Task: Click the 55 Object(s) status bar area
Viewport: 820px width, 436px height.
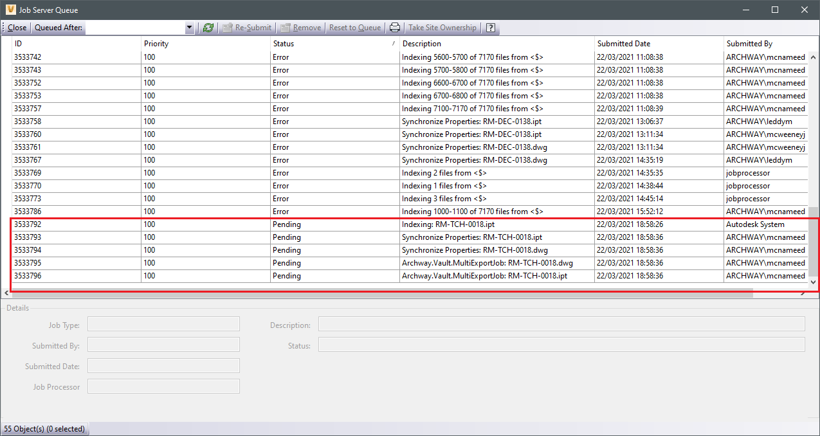Action: pos(44,428)
